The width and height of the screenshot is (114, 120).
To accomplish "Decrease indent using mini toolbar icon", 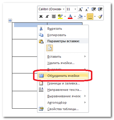I will click(x=94, y=9).
